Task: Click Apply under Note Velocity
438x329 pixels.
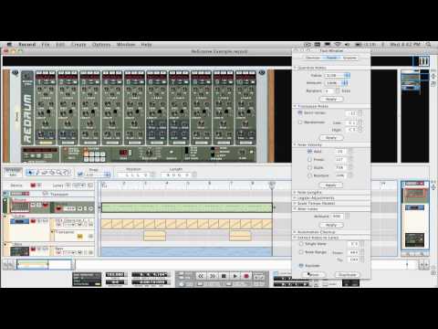Action: tap(331, 186)
